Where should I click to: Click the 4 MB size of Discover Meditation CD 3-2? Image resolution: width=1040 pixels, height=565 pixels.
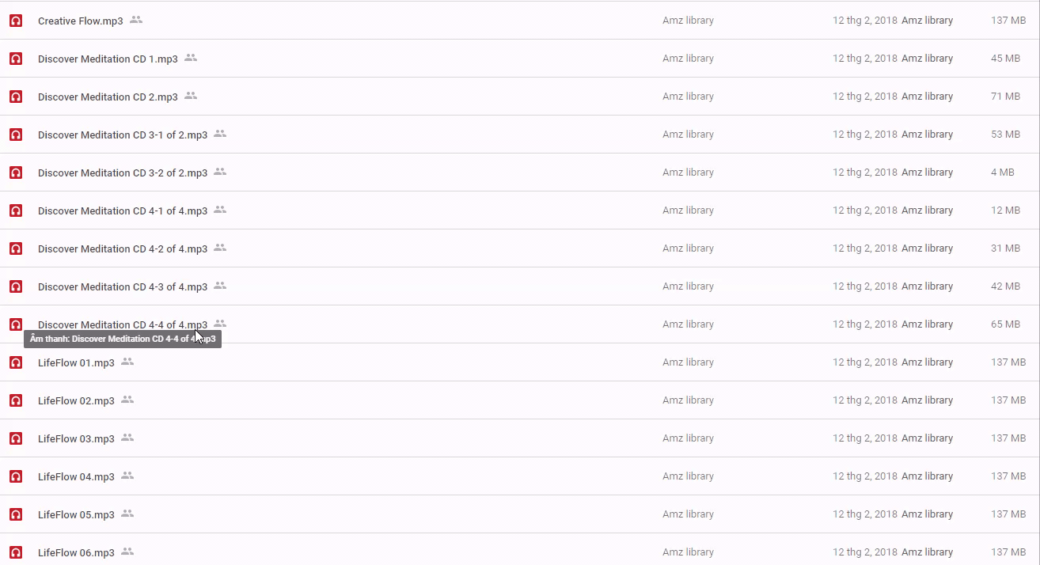pyautogui.click(x=1002, y=173)
